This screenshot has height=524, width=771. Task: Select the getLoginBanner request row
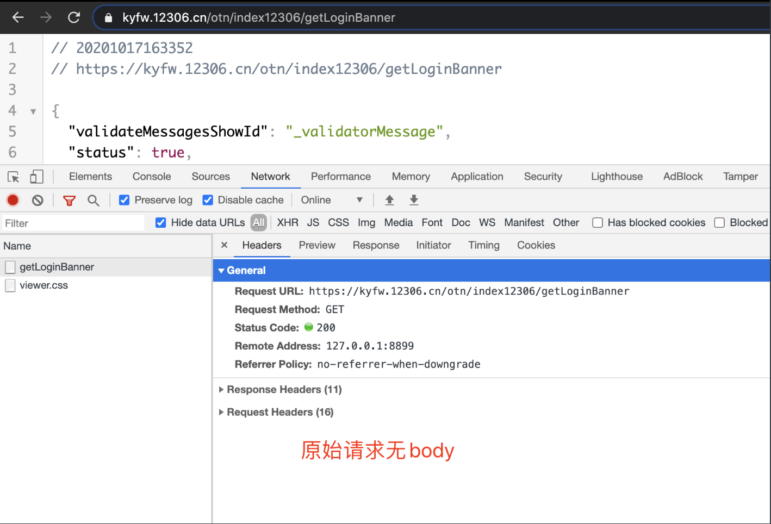[x=105, y=267]
